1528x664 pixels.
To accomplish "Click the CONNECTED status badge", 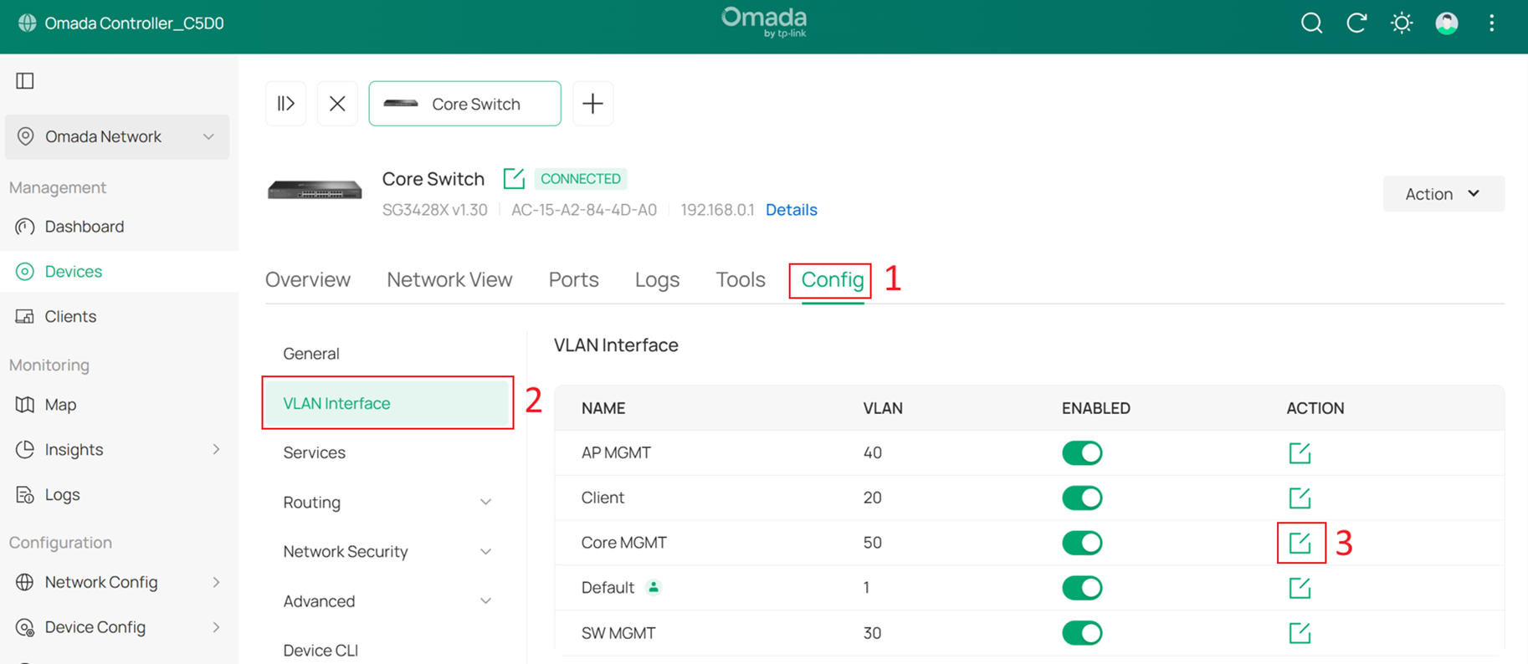I will pos(581,179).
